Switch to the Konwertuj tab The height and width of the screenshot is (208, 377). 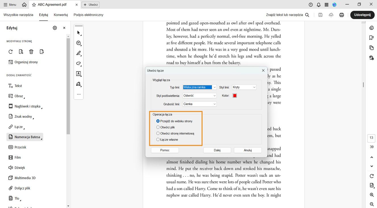[61, 15]
